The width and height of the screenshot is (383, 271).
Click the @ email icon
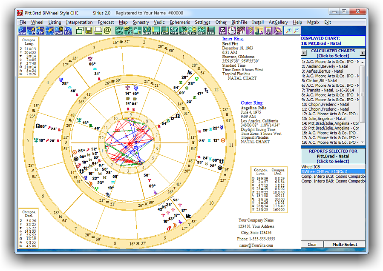point(107,31)
